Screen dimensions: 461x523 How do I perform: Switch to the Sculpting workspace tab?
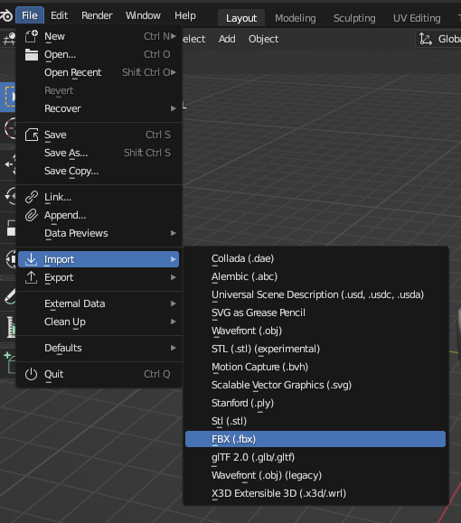354,18
